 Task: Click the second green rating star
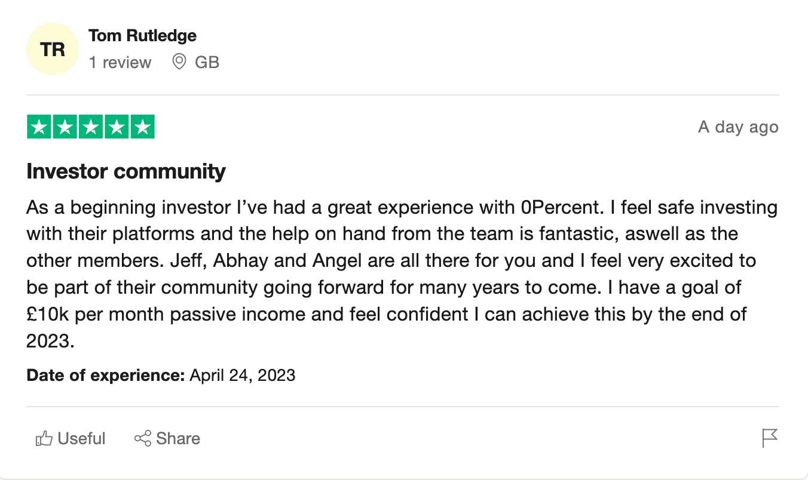[65, 127]
